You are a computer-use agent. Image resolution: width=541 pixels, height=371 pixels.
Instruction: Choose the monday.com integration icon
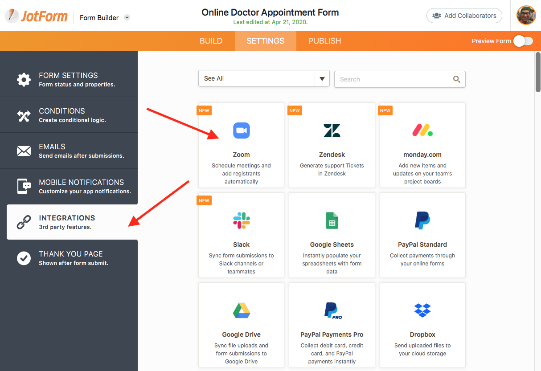pyautogui.click(x=422, y=130)
